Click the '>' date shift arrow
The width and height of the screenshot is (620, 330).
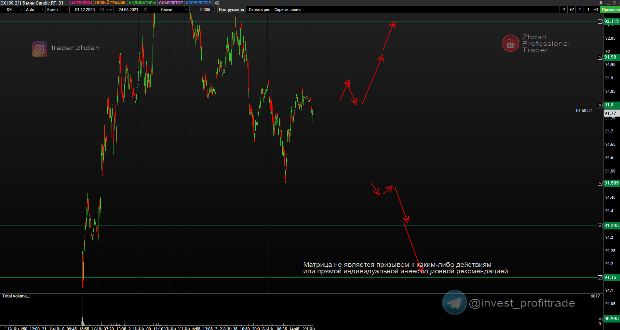tap(107, 10)
